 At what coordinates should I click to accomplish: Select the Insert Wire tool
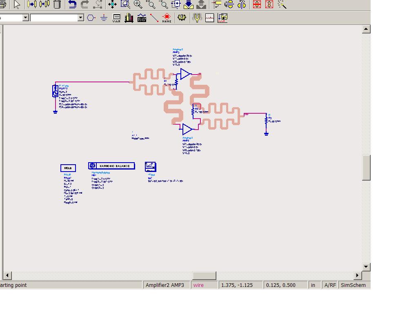coord(154,18)
